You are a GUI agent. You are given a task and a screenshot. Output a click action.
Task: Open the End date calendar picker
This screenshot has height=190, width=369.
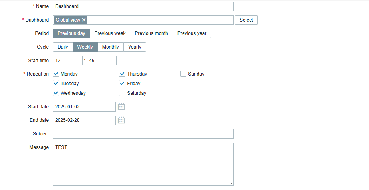[121, 120]
